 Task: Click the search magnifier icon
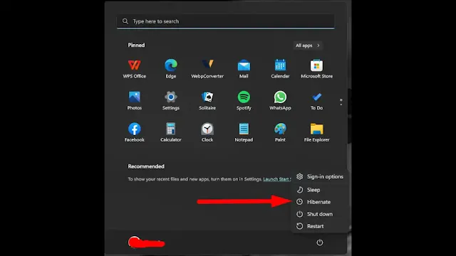coord(125,21)
